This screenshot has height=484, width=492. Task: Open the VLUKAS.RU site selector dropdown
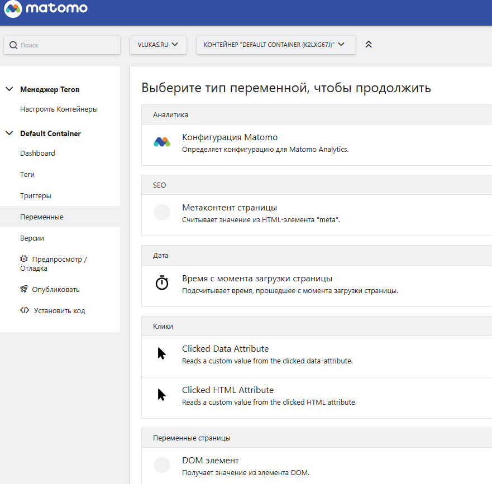click(x=158, y=45)
